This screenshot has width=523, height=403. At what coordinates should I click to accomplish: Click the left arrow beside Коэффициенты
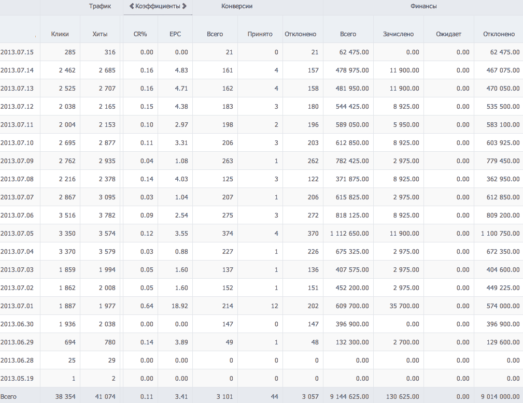coord(132,6)
